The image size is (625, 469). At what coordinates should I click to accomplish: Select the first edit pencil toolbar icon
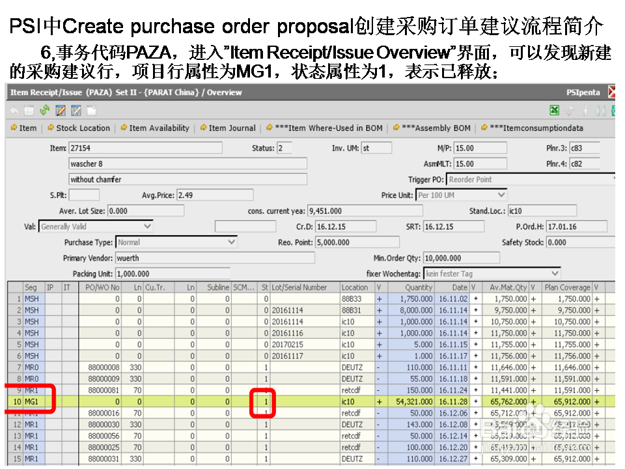pyautogui.click(x=59, y=110)
